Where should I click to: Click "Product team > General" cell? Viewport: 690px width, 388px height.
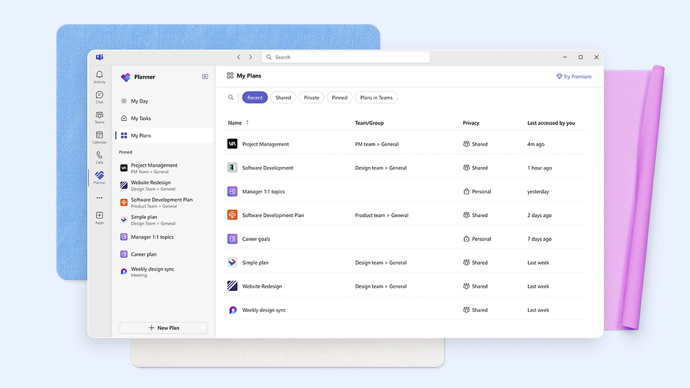pos(382,216)
